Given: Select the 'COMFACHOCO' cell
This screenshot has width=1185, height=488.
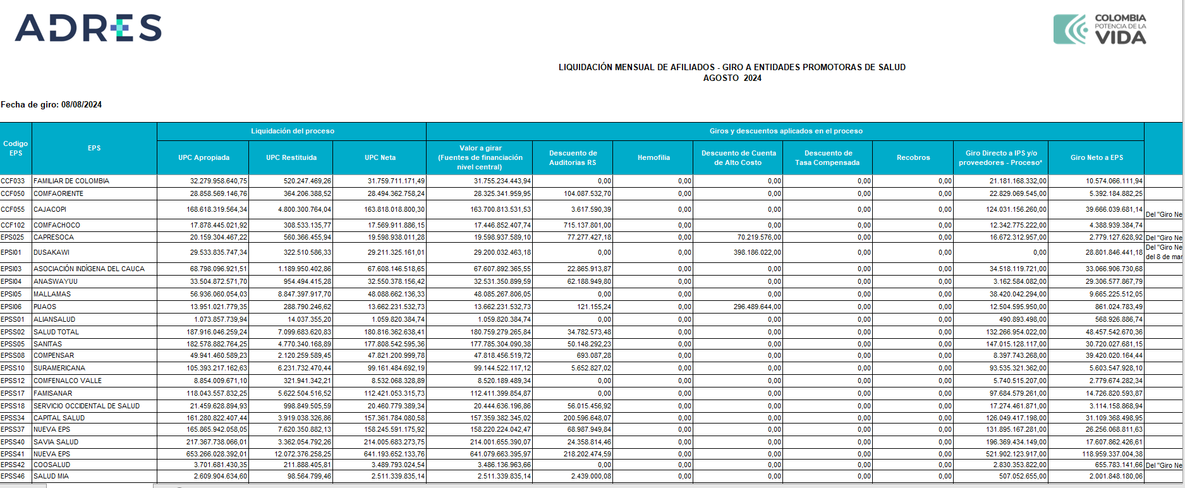Looking at the screenshot, I should [x=94, y=225].
